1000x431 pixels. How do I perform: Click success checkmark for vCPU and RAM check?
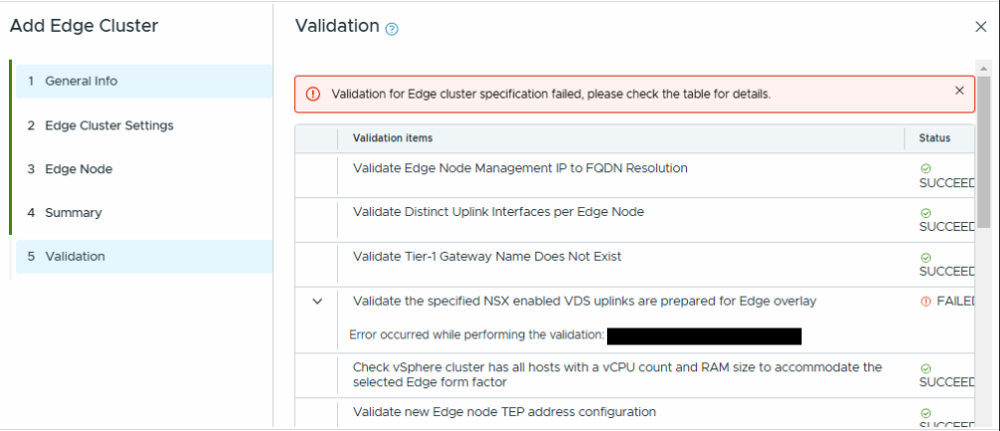(x=925, y=368)
